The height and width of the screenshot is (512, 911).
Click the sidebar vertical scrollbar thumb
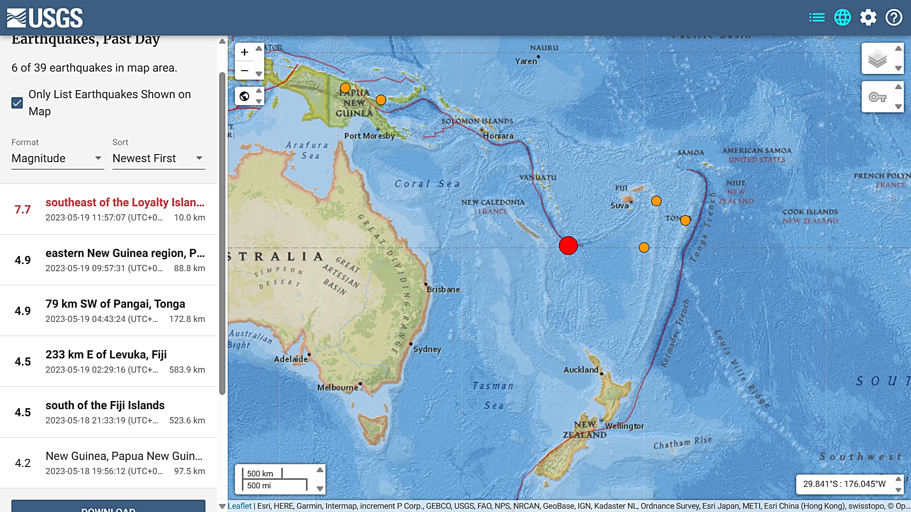pos(222,232)
